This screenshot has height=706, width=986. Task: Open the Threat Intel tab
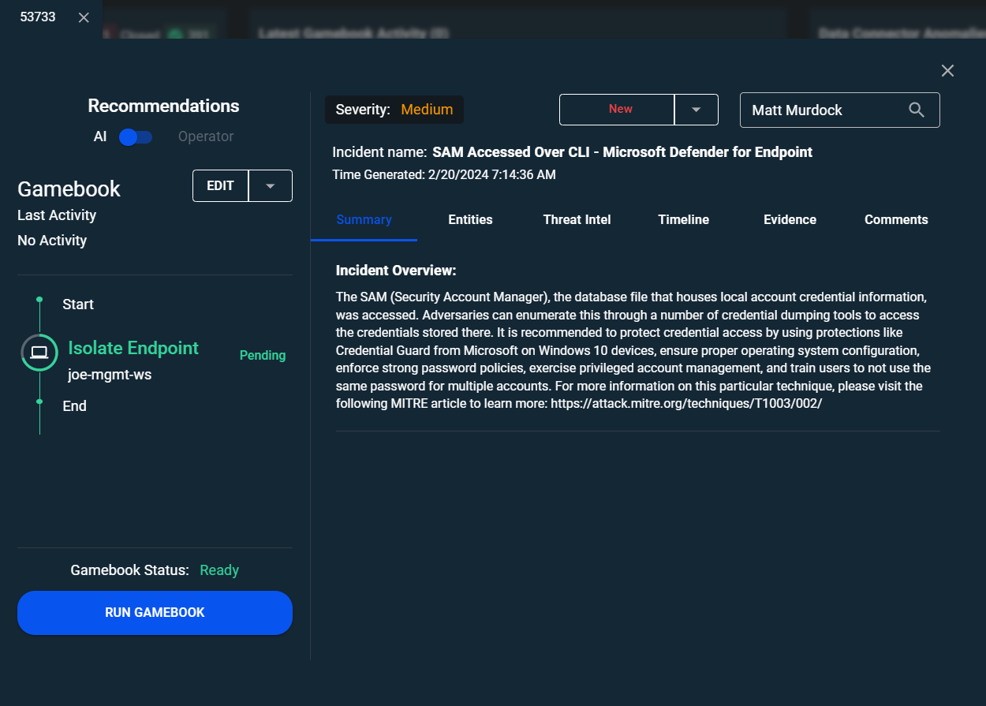[x=577, y=219]
